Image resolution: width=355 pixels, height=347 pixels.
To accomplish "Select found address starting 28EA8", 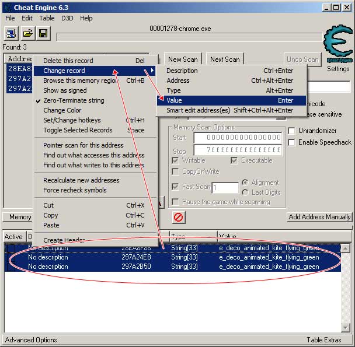I will click(20, 69).
